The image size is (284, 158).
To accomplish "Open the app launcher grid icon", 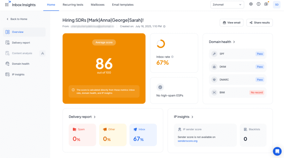I will tap(7, 5).
